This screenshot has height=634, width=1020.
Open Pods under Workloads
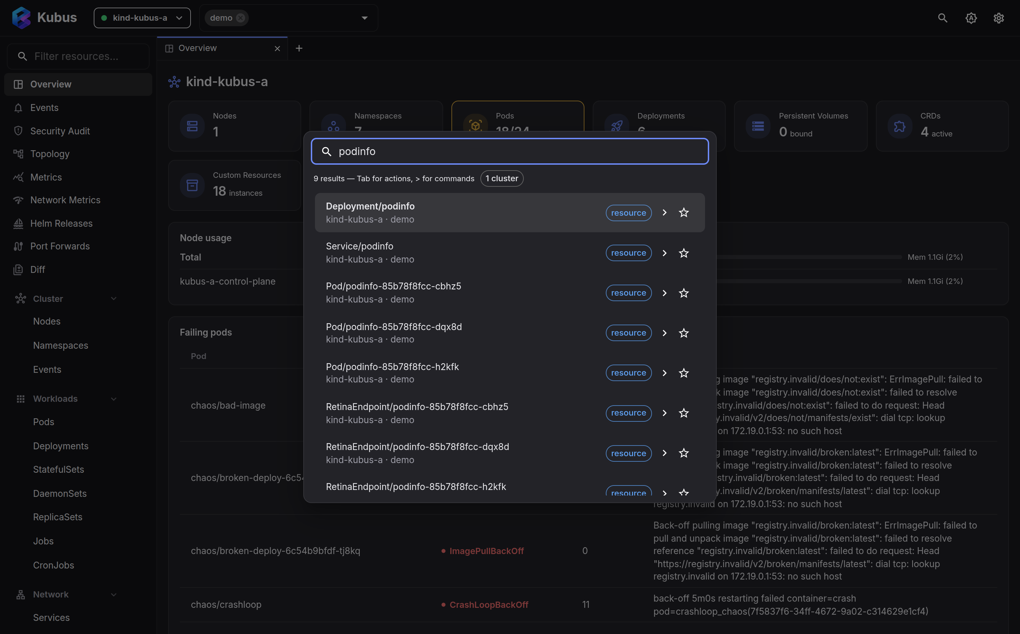pyautogui.click(x=44, y=422)
